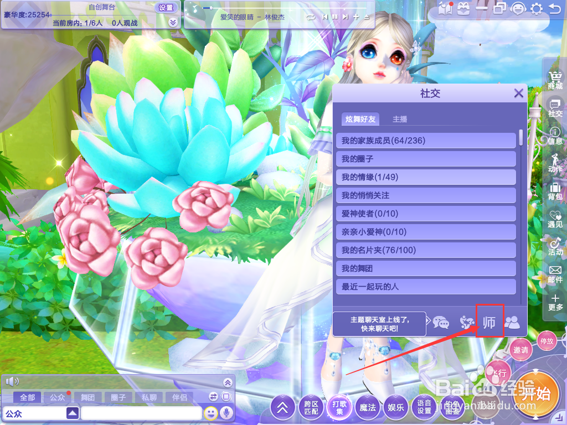Click the speaker volume icon in chat box

(x=12, y=381)
